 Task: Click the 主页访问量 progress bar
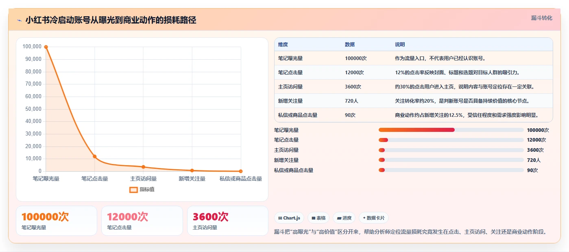[x=451, y=150]
